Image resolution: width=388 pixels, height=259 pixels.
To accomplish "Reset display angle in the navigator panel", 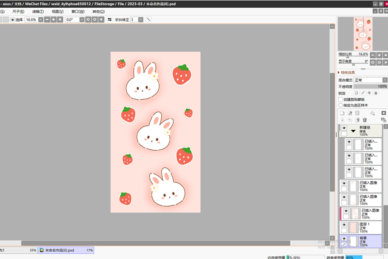I will [385, 63].
